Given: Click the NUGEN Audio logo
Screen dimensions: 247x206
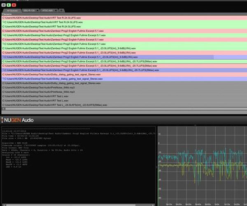Looking at the screenshot, I should point(19,120).
